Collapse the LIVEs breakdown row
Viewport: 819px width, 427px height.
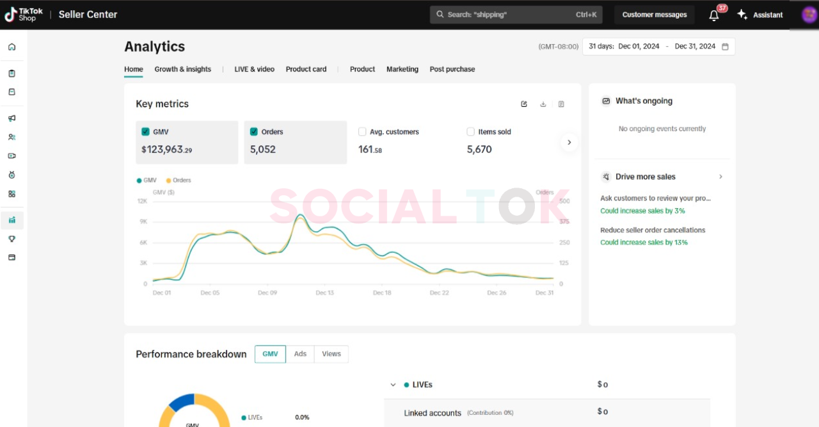click(393, 385)
